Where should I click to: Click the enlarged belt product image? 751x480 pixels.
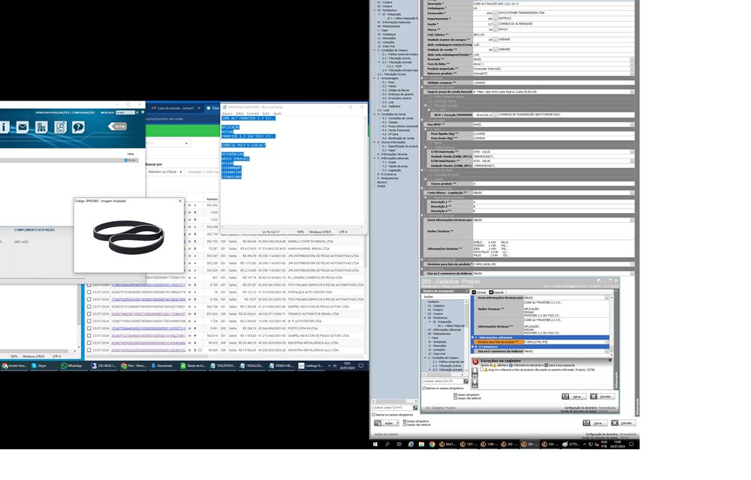coord(128,237)
